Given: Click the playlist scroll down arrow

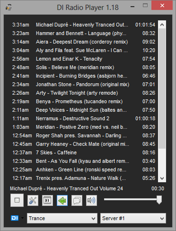Looking at the screenshot, I should (162, 178).
